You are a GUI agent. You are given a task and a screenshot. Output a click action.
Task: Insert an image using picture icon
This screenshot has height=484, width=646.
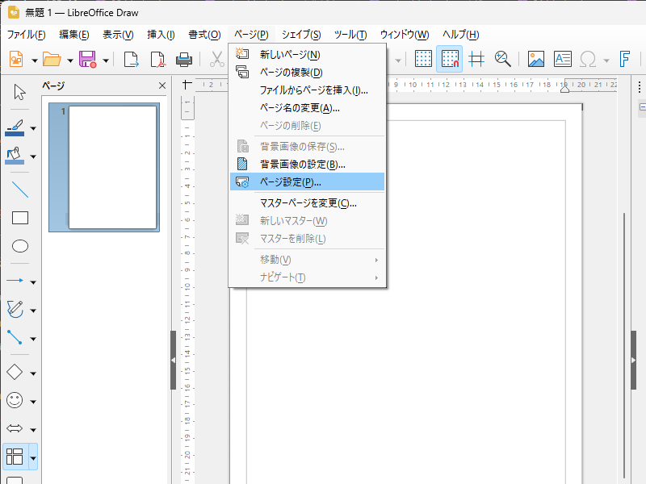(x=536, y=59)
